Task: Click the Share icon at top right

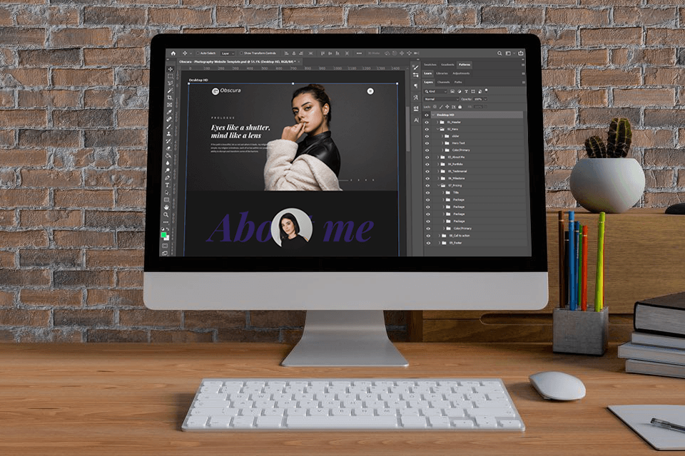Action: tap(521, 53)
